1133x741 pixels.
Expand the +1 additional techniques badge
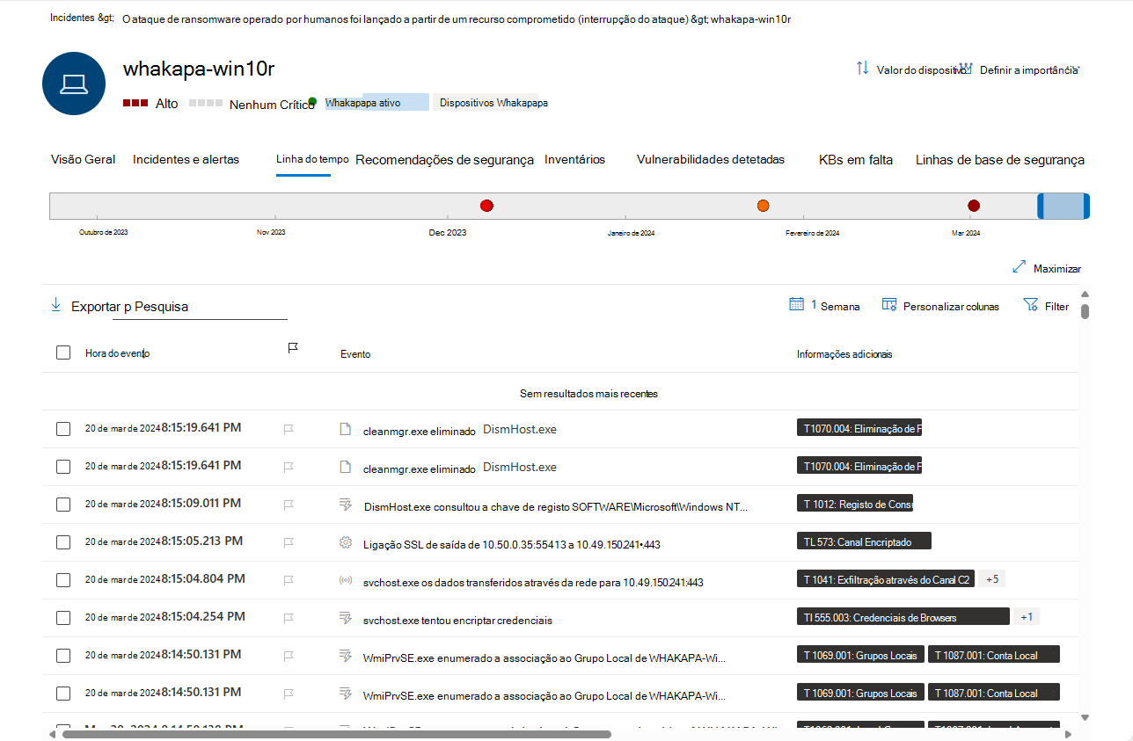pyautogui.click(x=1027, y=617)
